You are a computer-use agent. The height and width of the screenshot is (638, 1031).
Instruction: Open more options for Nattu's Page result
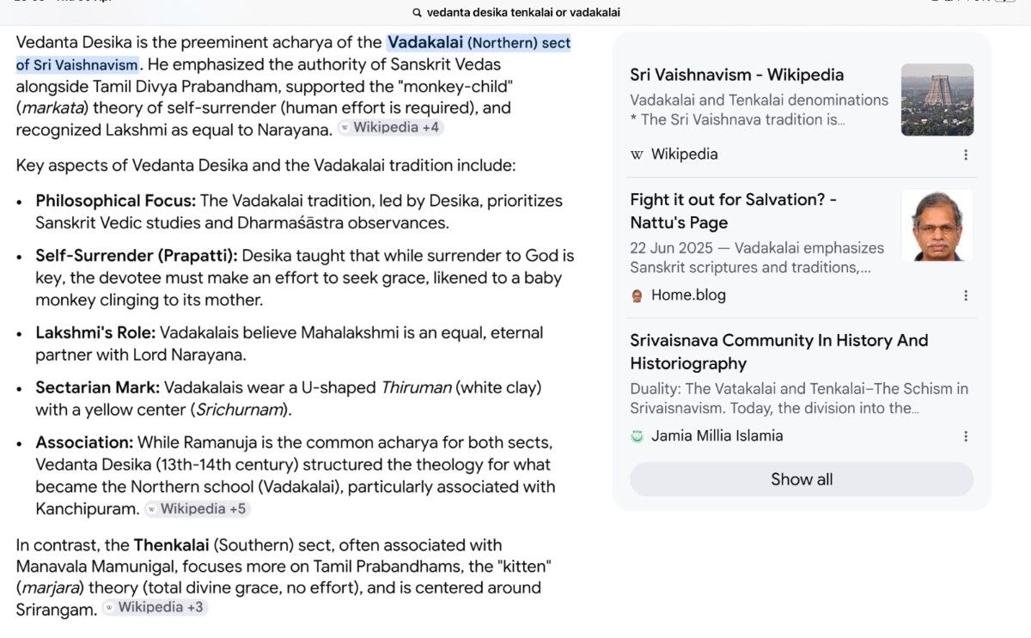click(x=966, y=295)
